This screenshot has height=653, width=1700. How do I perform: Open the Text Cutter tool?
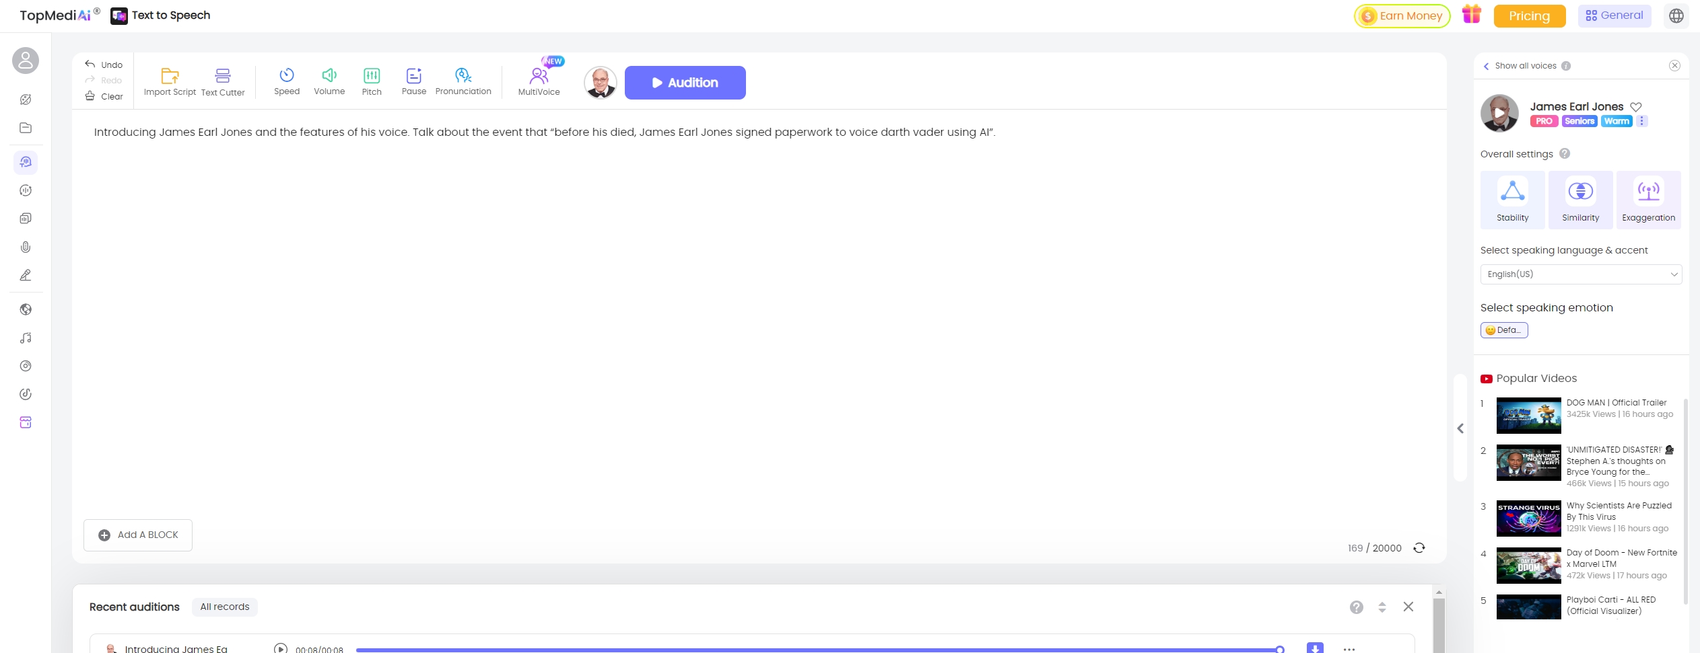tap(223, 82)
